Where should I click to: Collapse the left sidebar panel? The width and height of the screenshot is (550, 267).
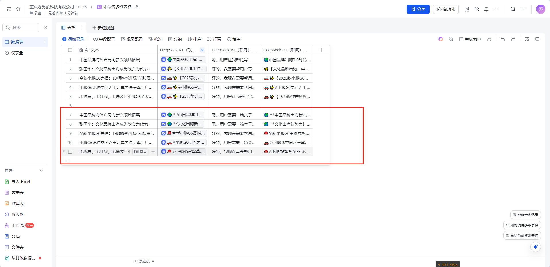click(x=45, y=28)
